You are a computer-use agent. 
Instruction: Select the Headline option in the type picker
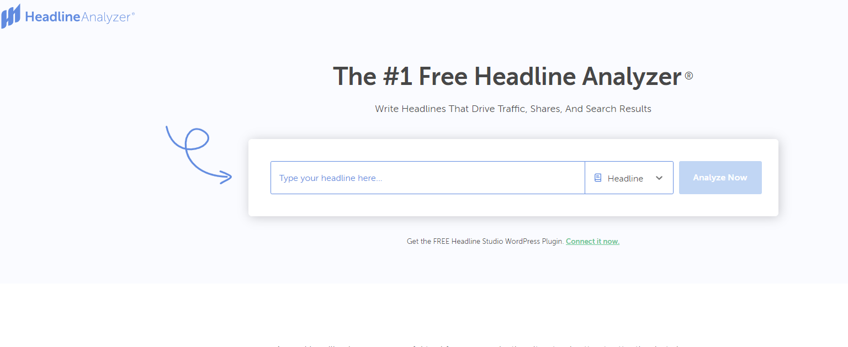(x=625, y=178)
